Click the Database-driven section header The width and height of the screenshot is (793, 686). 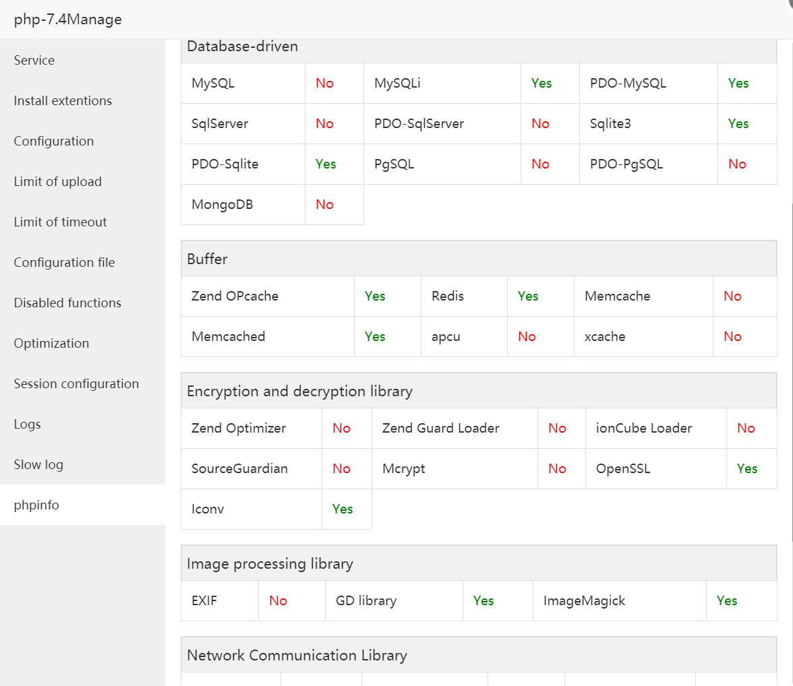point(243,46)
